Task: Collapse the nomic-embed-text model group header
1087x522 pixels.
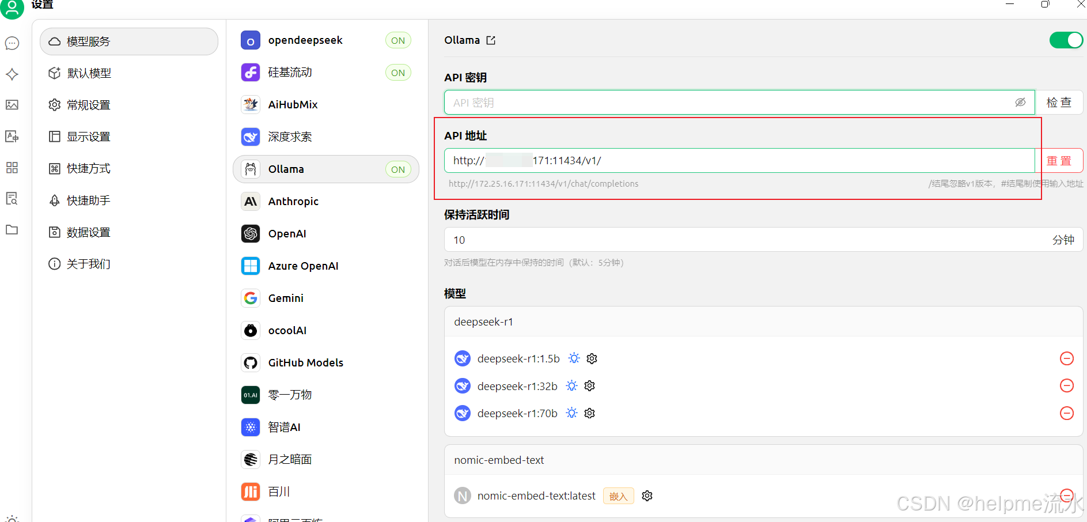Action: [763, 460]
